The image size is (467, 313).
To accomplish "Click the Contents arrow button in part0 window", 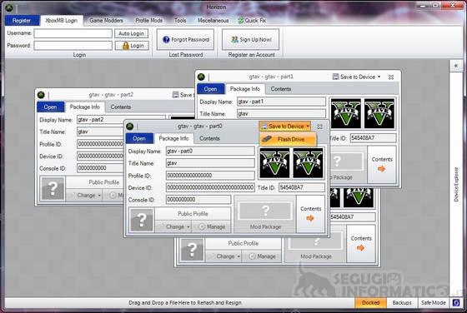I will (310, 214).
